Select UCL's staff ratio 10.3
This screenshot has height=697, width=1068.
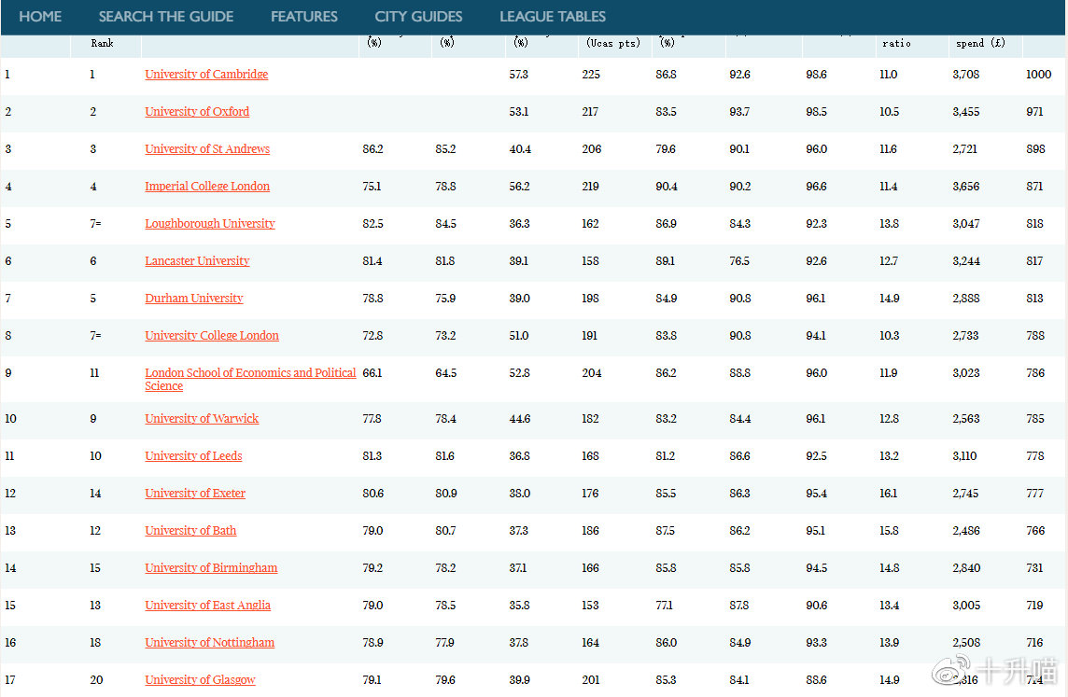point(889,337)
